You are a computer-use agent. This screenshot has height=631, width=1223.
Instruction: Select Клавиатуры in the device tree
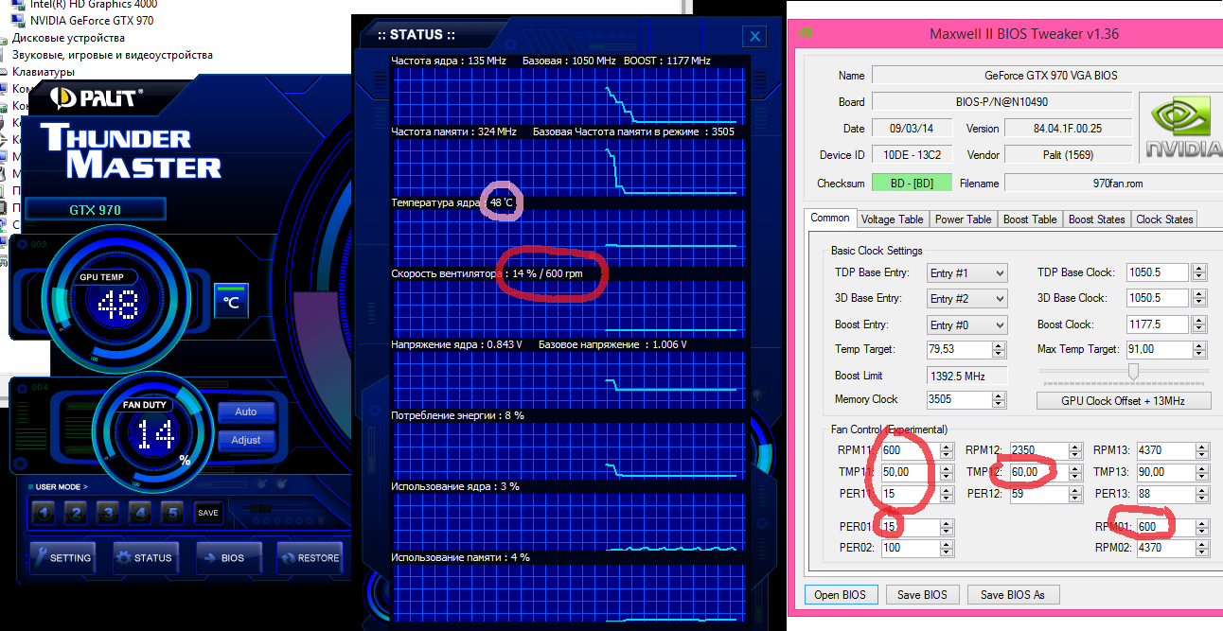coord(43,72)
